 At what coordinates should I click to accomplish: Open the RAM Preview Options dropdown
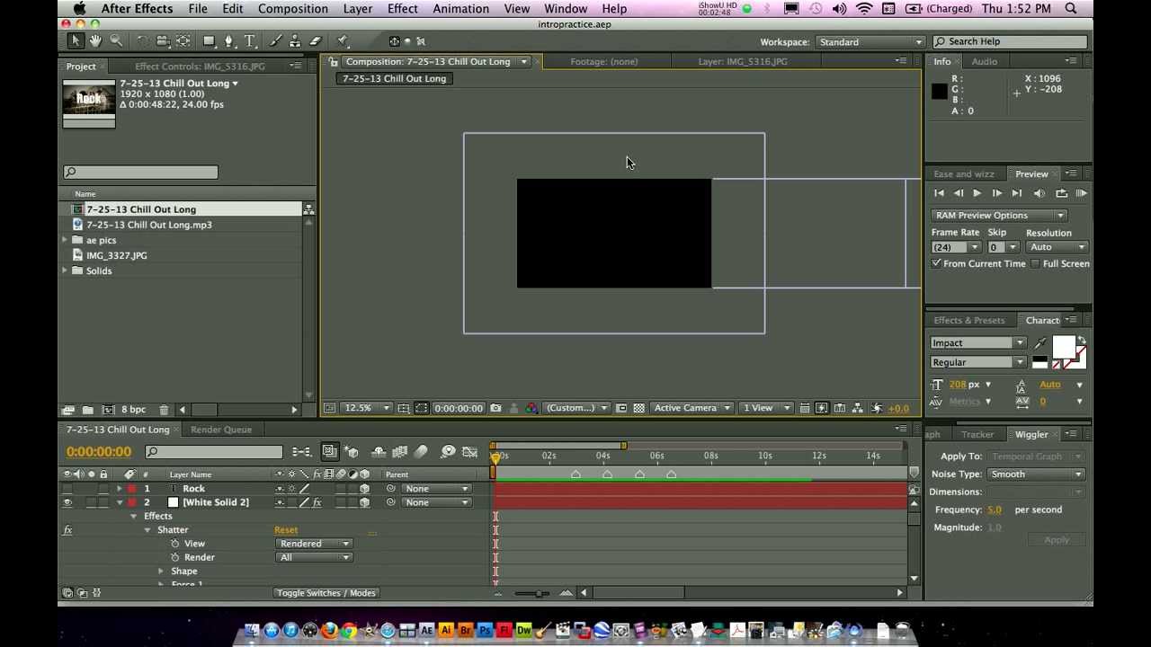tap(998, 216)
